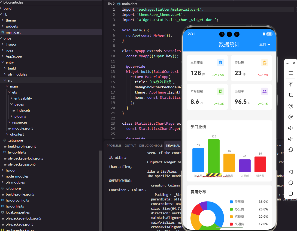Viewport: 297px width, 231px height.
Task: Tap the green receipt icon on 本月报销 card
Action: point(220,91)
